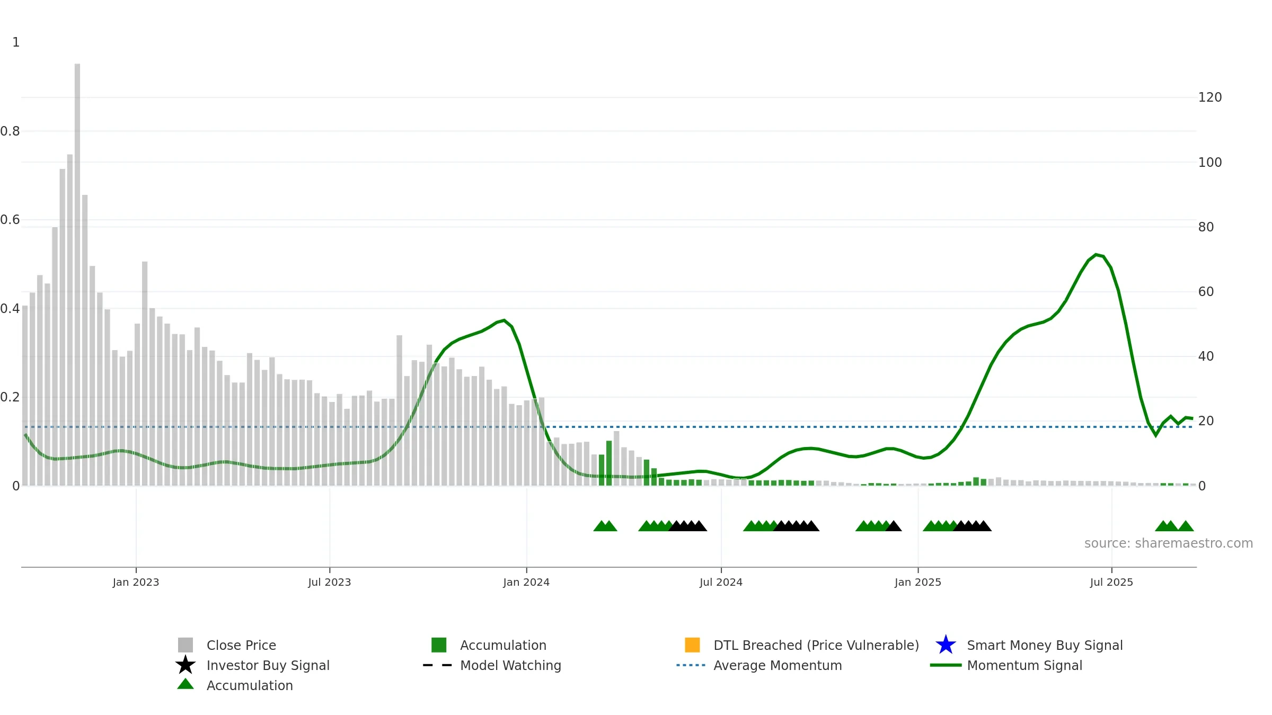Screen dimensions: 1272x715
Task: Toggle the DTL Breached (Price Vulnerable) label
Action: tap(816, 645)
